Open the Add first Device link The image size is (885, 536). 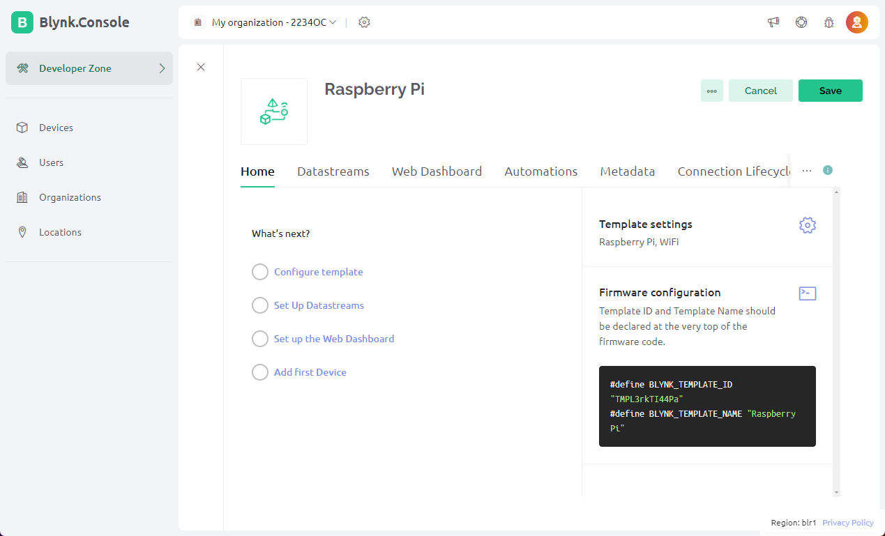tap(310, 372)
